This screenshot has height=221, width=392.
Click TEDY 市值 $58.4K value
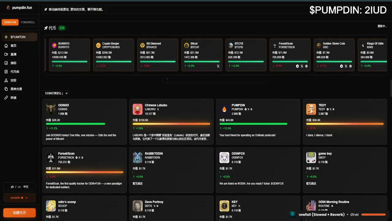(314, 120)
